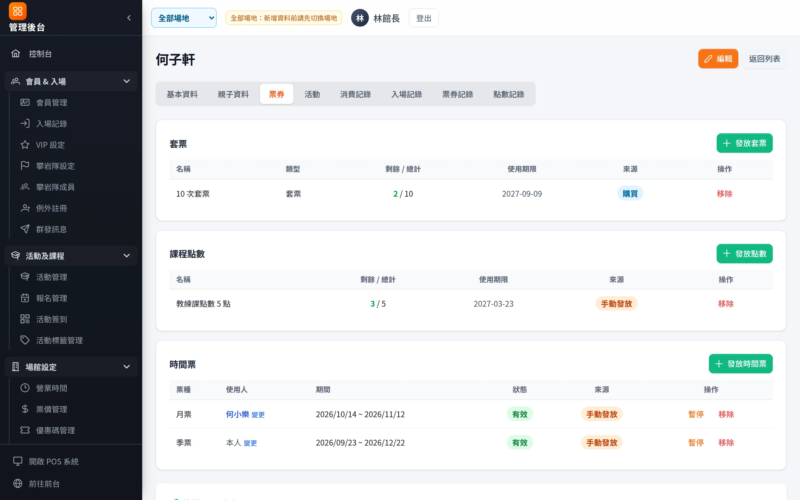Click the dollar icon for 票價管理

25,409
